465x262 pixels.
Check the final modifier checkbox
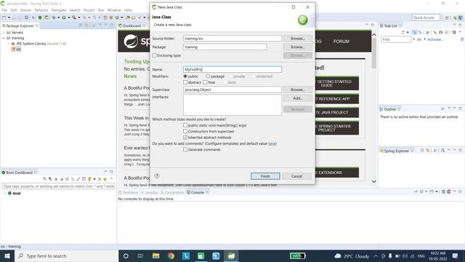(x=205, y=82)
